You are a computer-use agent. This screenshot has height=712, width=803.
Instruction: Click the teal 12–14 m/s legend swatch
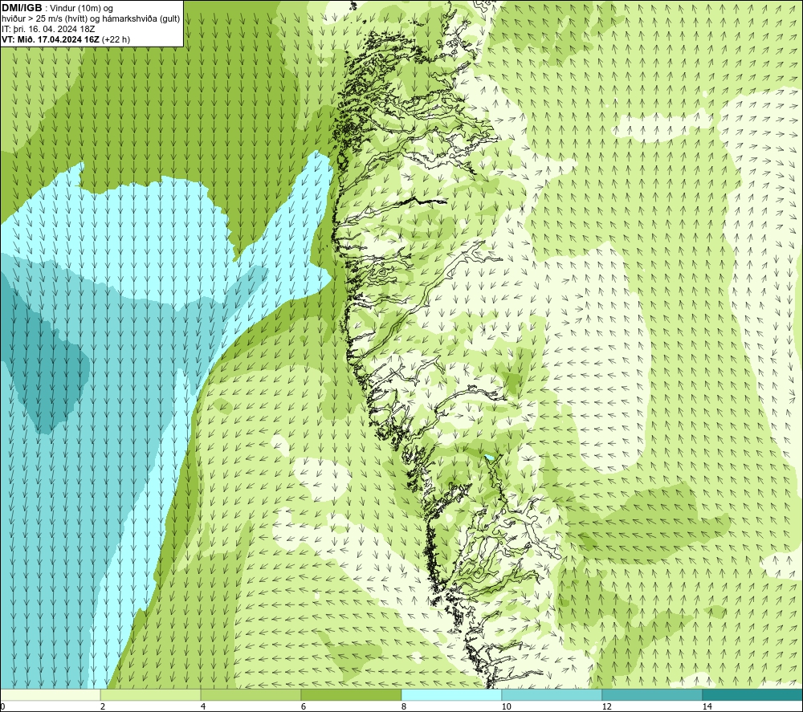click(652, 694)
